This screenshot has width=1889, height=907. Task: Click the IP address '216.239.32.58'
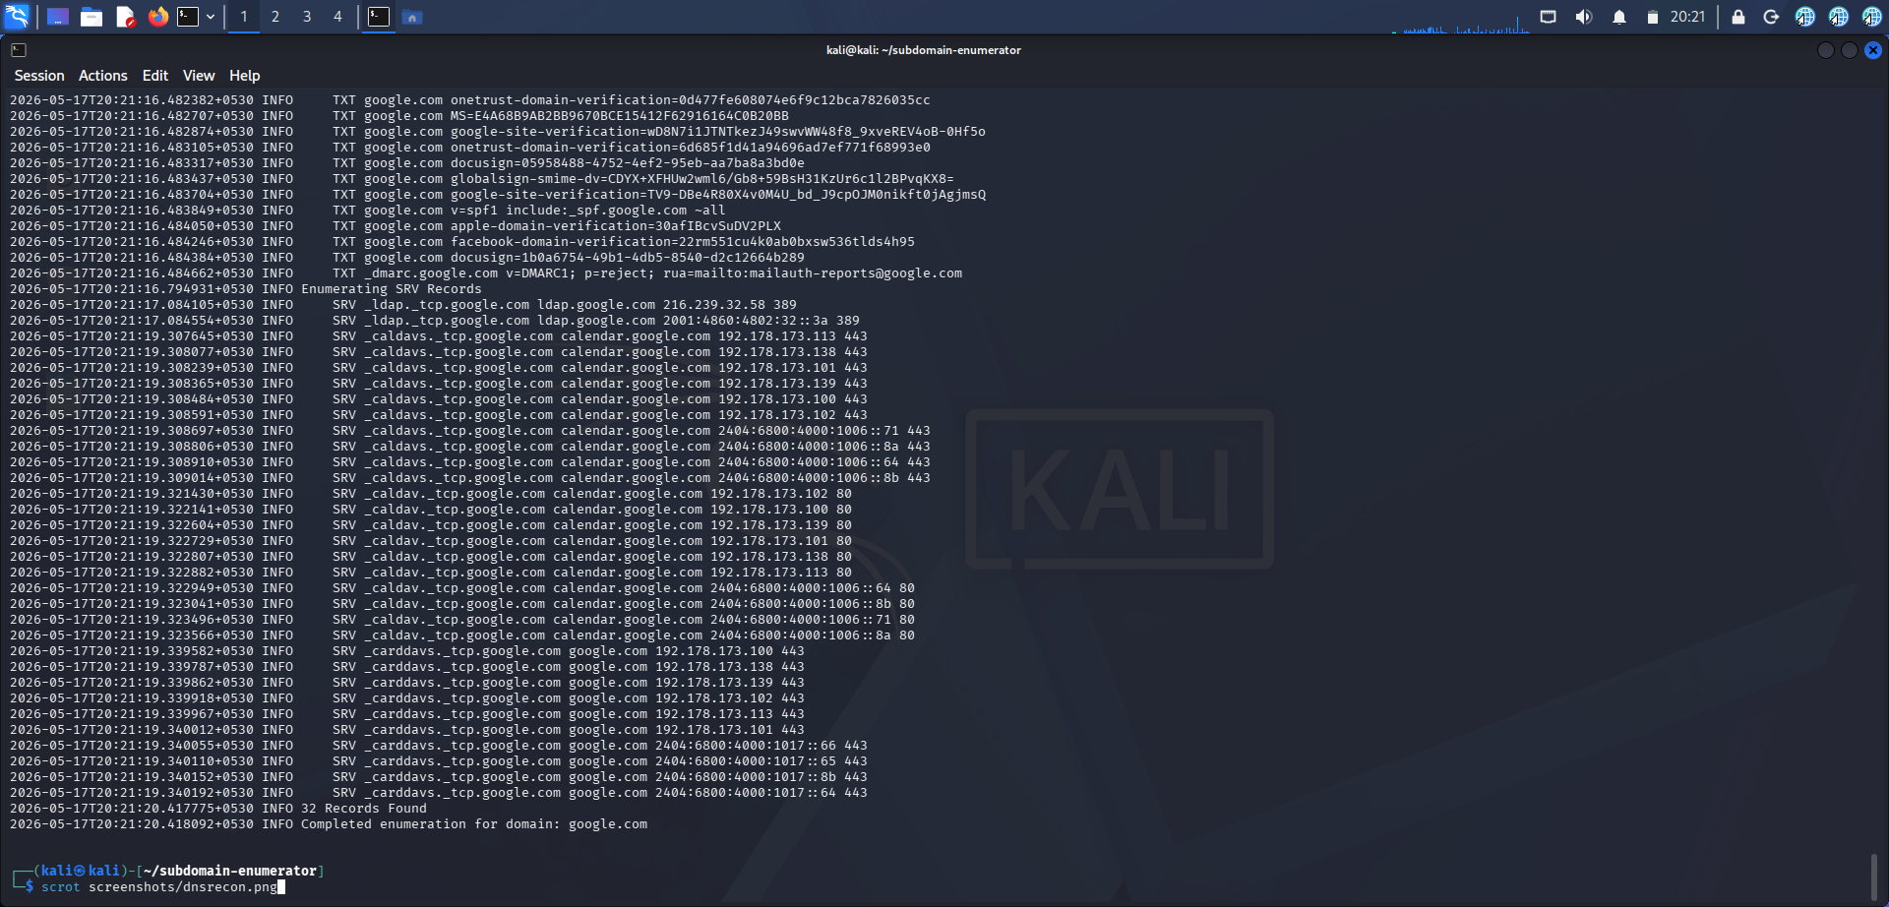[714, 305]
